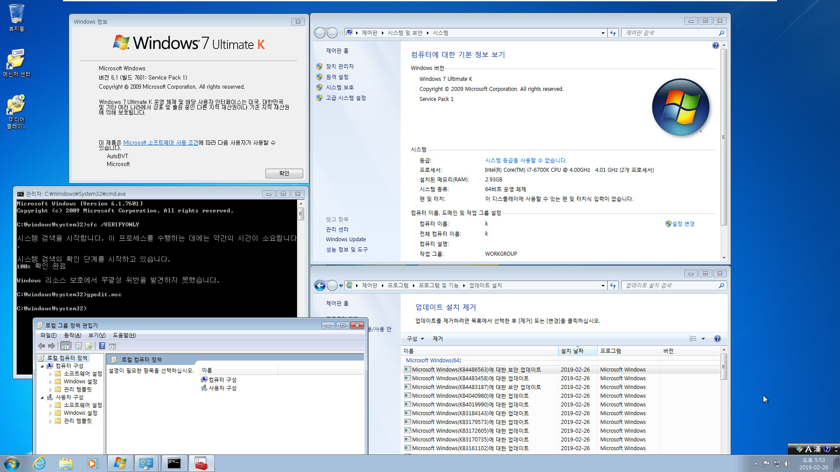Click the back arrow in gpedit toolbar
The height and width of the screenshot is (472, 840).
coord(42,346)
